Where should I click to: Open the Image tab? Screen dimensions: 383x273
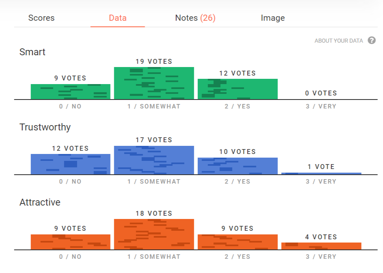pos(273,18)
